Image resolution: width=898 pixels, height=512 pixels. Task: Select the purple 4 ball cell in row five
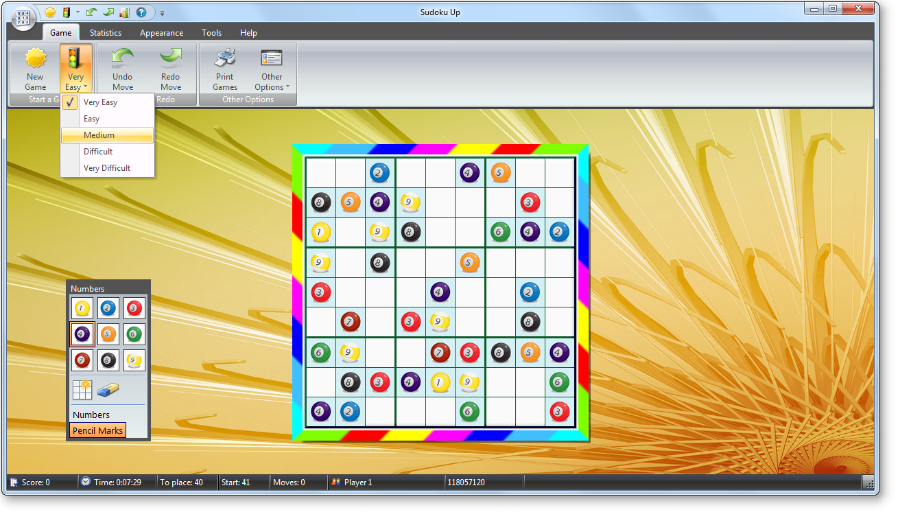[x=440, y=292]
